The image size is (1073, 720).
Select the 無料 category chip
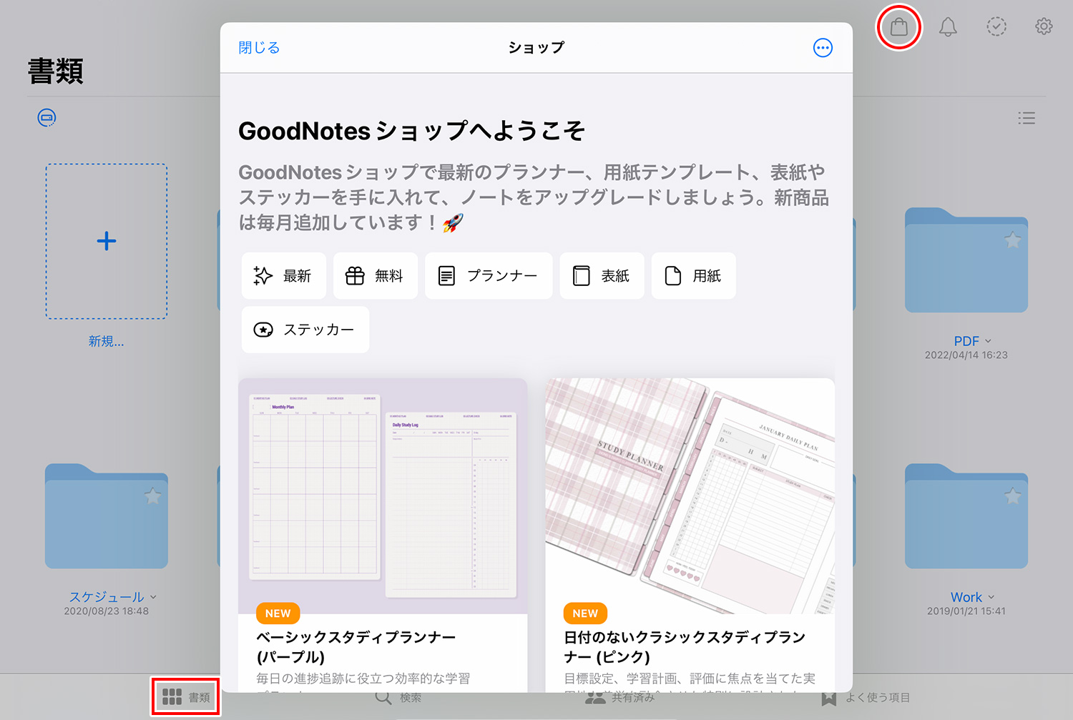376,276
